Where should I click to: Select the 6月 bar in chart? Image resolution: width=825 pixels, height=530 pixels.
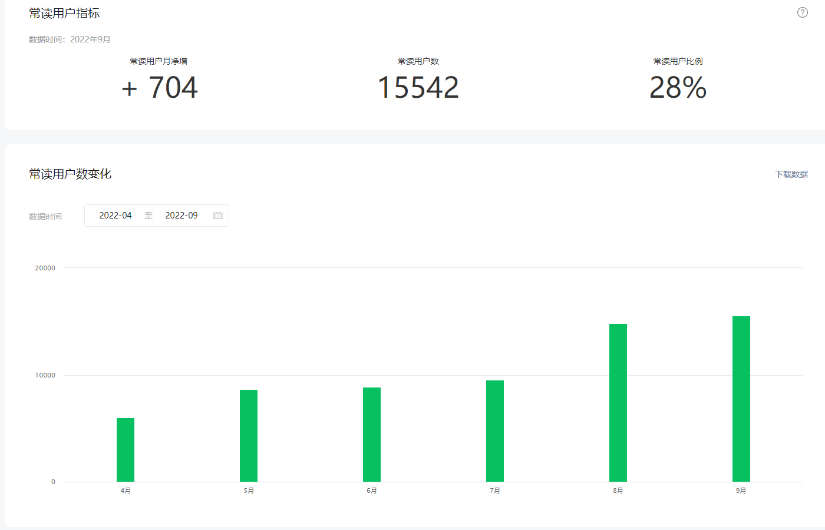coord(372,435)
